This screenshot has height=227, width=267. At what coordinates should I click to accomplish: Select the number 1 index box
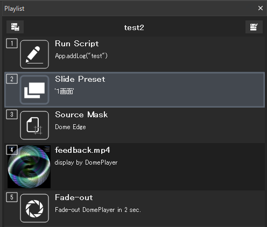pyautogui.click(x=12, y=44)
